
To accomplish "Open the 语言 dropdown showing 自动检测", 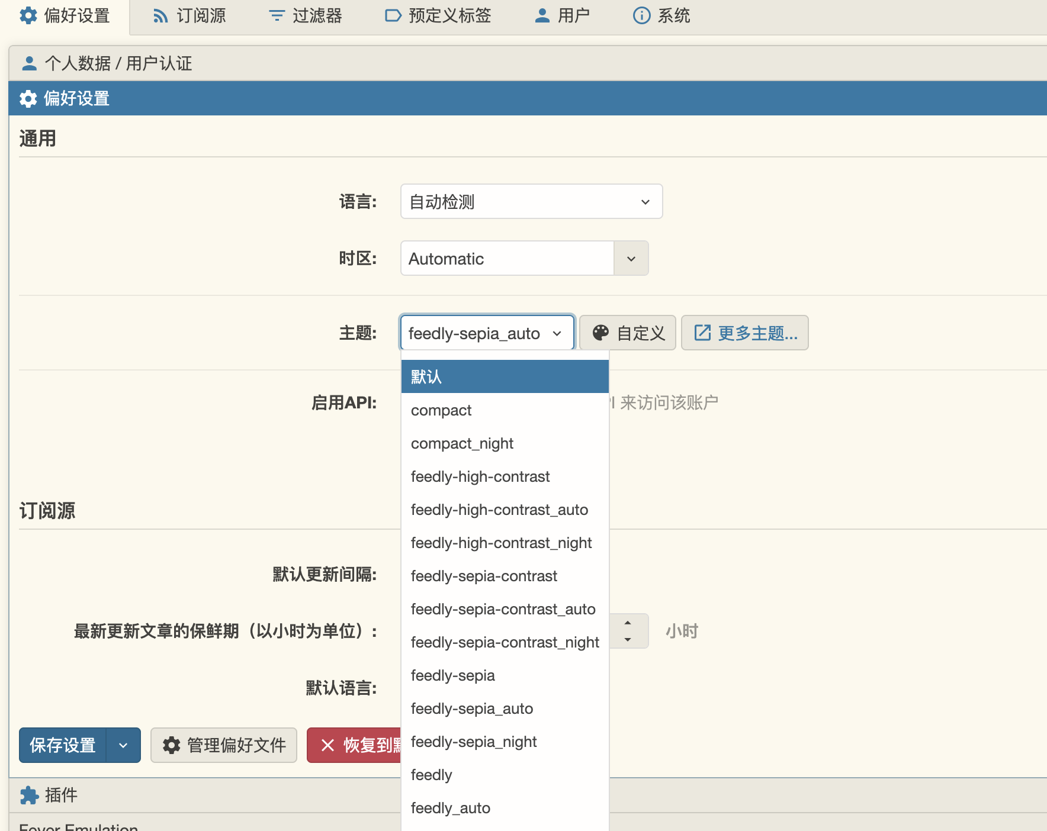I will 531,202.
